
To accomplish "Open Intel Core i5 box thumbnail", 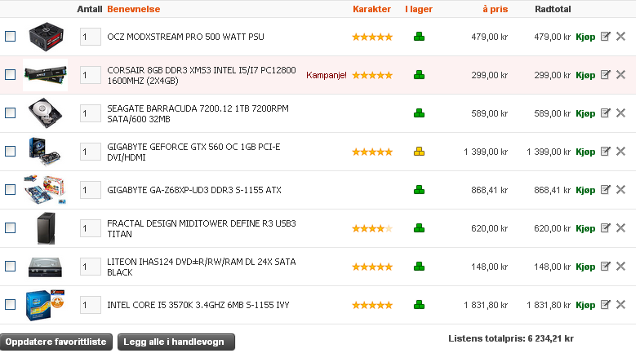I will coord(46,305).
